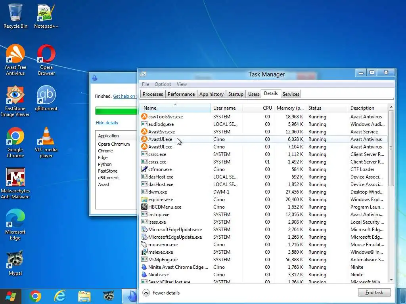Click the Ninite window title icon
406x304 pixels.
[x=94, y=78]
